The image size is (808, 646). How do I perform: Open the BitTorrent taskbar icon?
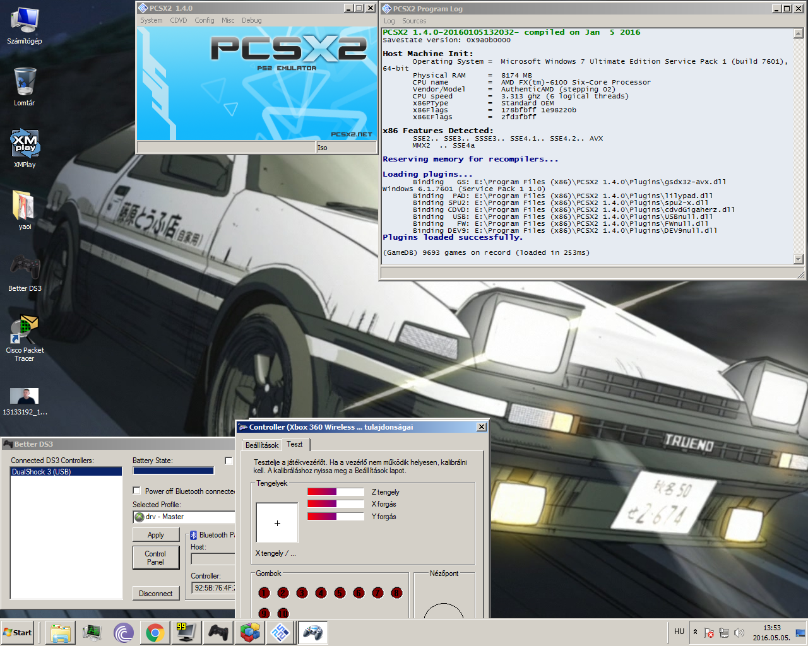click(124, 632)
